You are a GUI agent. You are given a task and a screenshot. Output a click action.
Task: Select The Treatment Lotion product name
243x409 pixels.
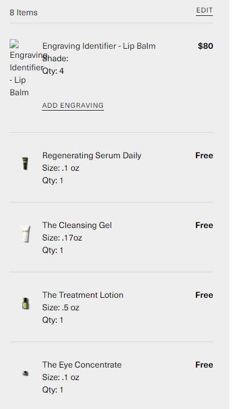click(83, 295)
